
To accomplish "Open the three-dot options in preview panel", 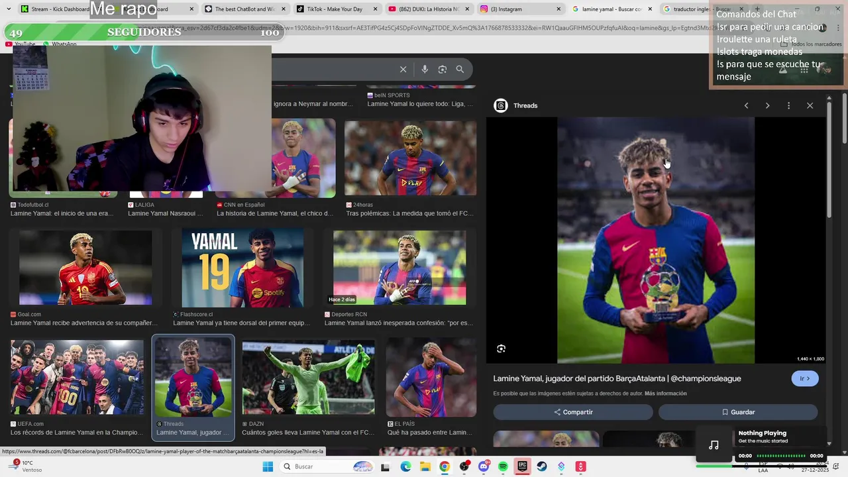I will coord(788,105).
